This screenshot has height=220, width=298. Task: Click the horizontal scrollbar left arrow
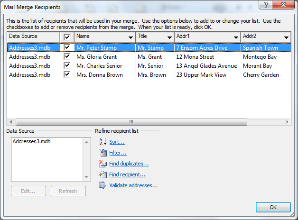point(11,122)
